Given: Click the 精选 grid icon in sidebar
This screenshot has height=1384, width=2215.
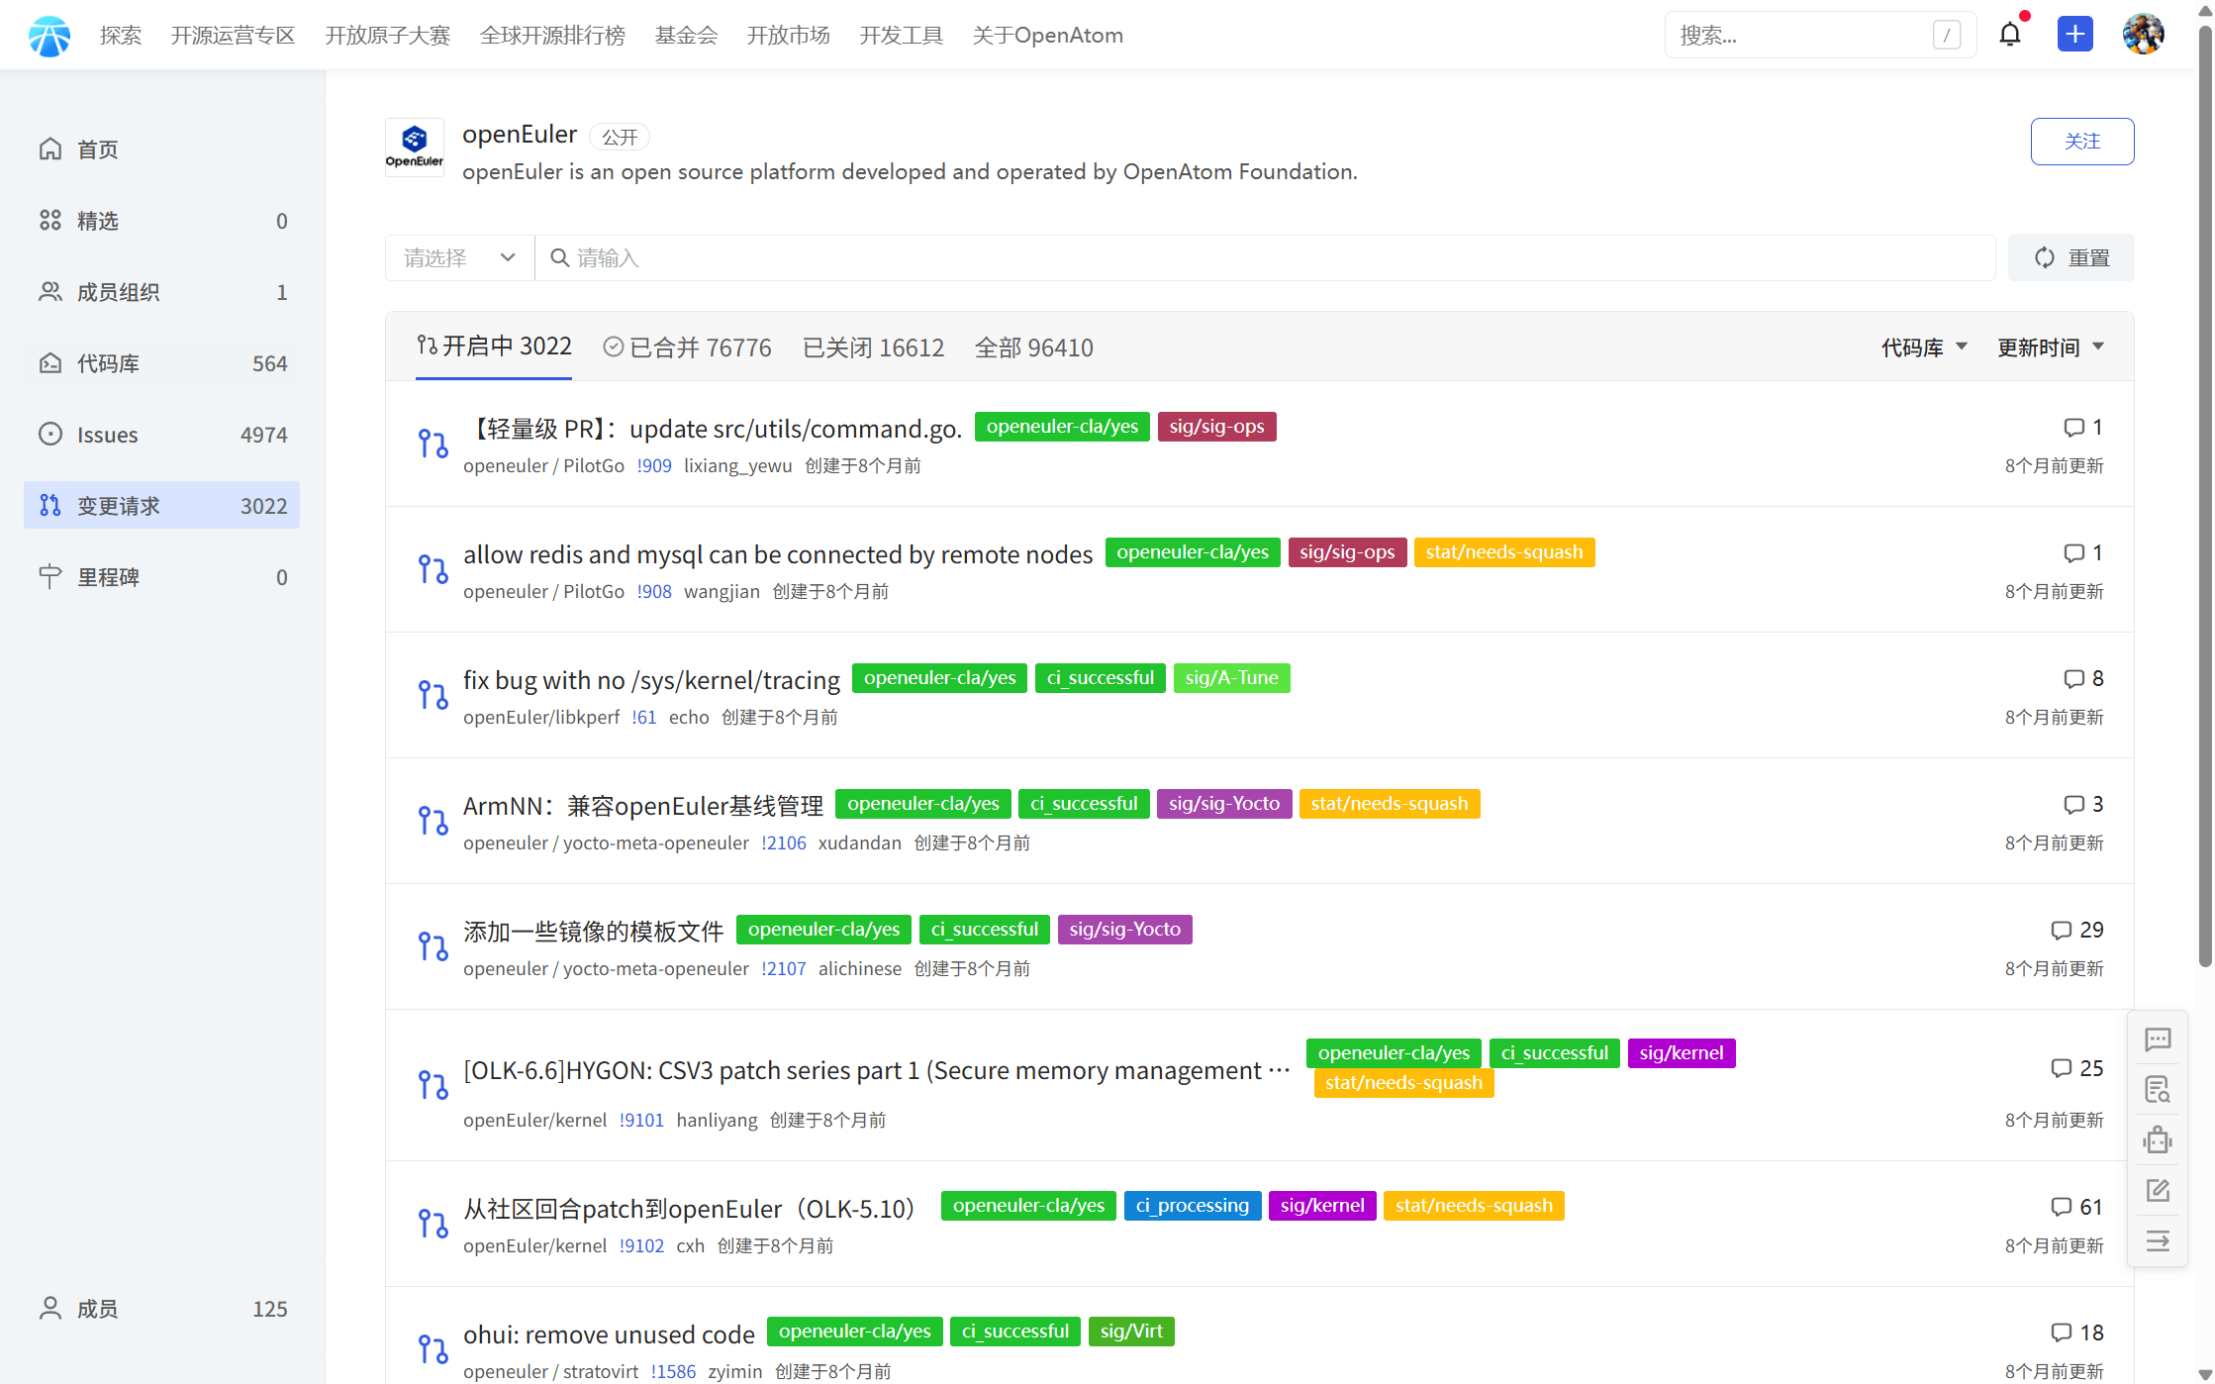Looking at the screenshot, I should 50,220.
